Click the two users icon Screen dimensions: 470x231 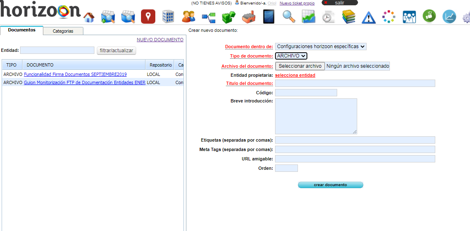point(188,16)
